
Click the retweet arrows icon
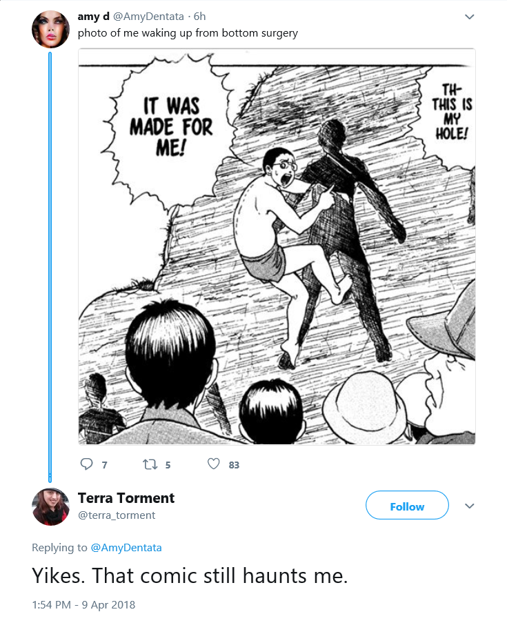pyautogui.click(x=150, y=464)
